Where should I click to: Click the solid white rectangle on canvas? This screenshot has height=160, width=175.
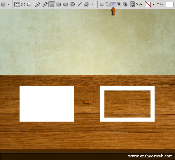pos(47,104)
